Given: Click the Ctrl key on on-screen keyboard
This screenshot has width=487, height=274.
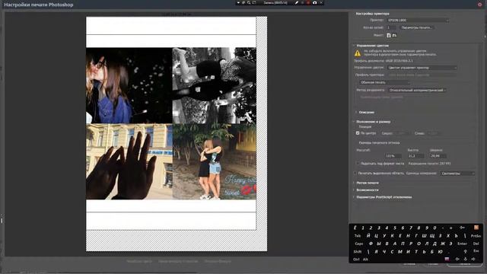Looking at the screenshot, I should (x=356, y=259).
